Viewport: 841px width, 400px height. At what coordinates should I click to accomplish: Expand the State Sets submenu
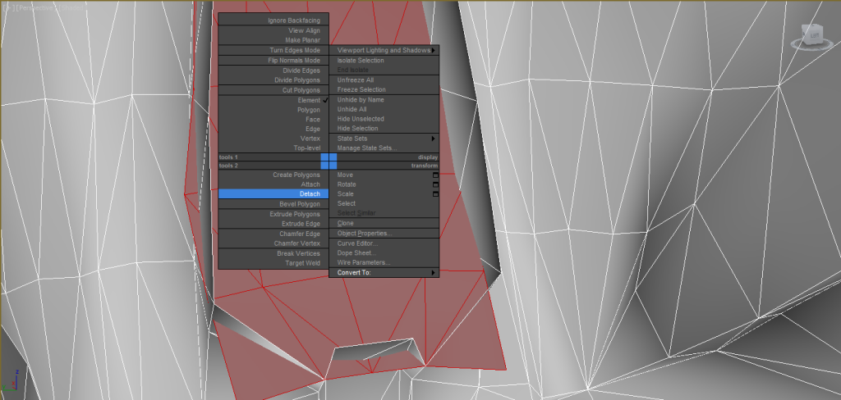384,139
